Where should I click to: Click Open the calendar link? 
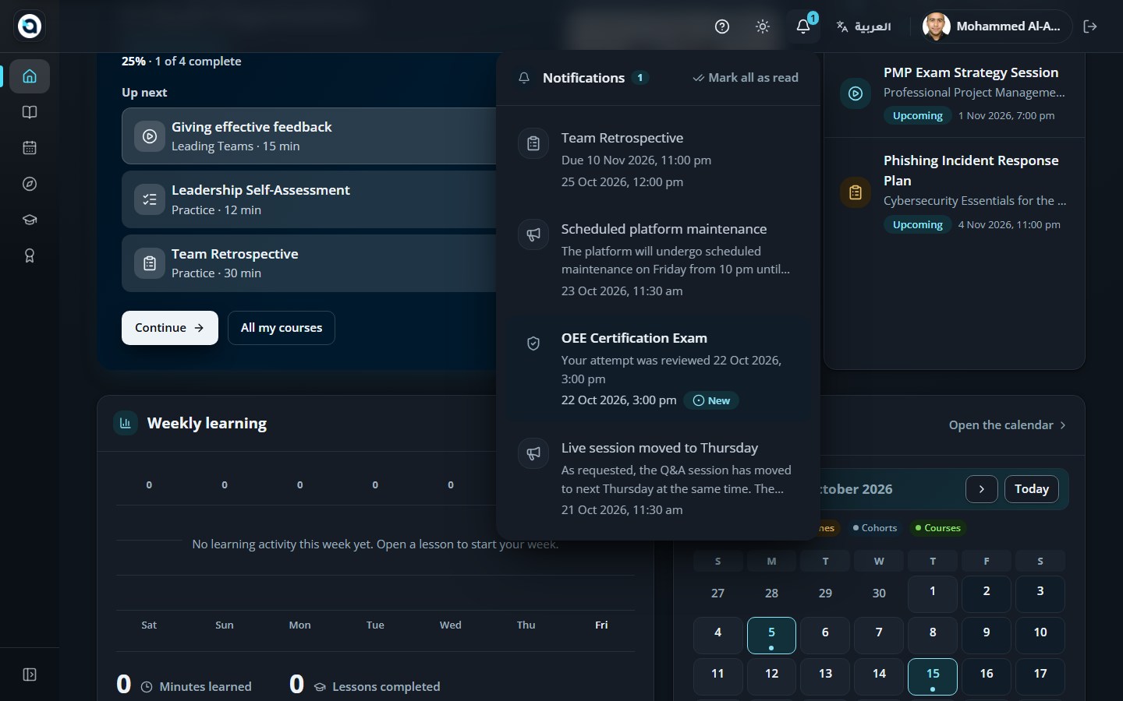coord(1008,425)
